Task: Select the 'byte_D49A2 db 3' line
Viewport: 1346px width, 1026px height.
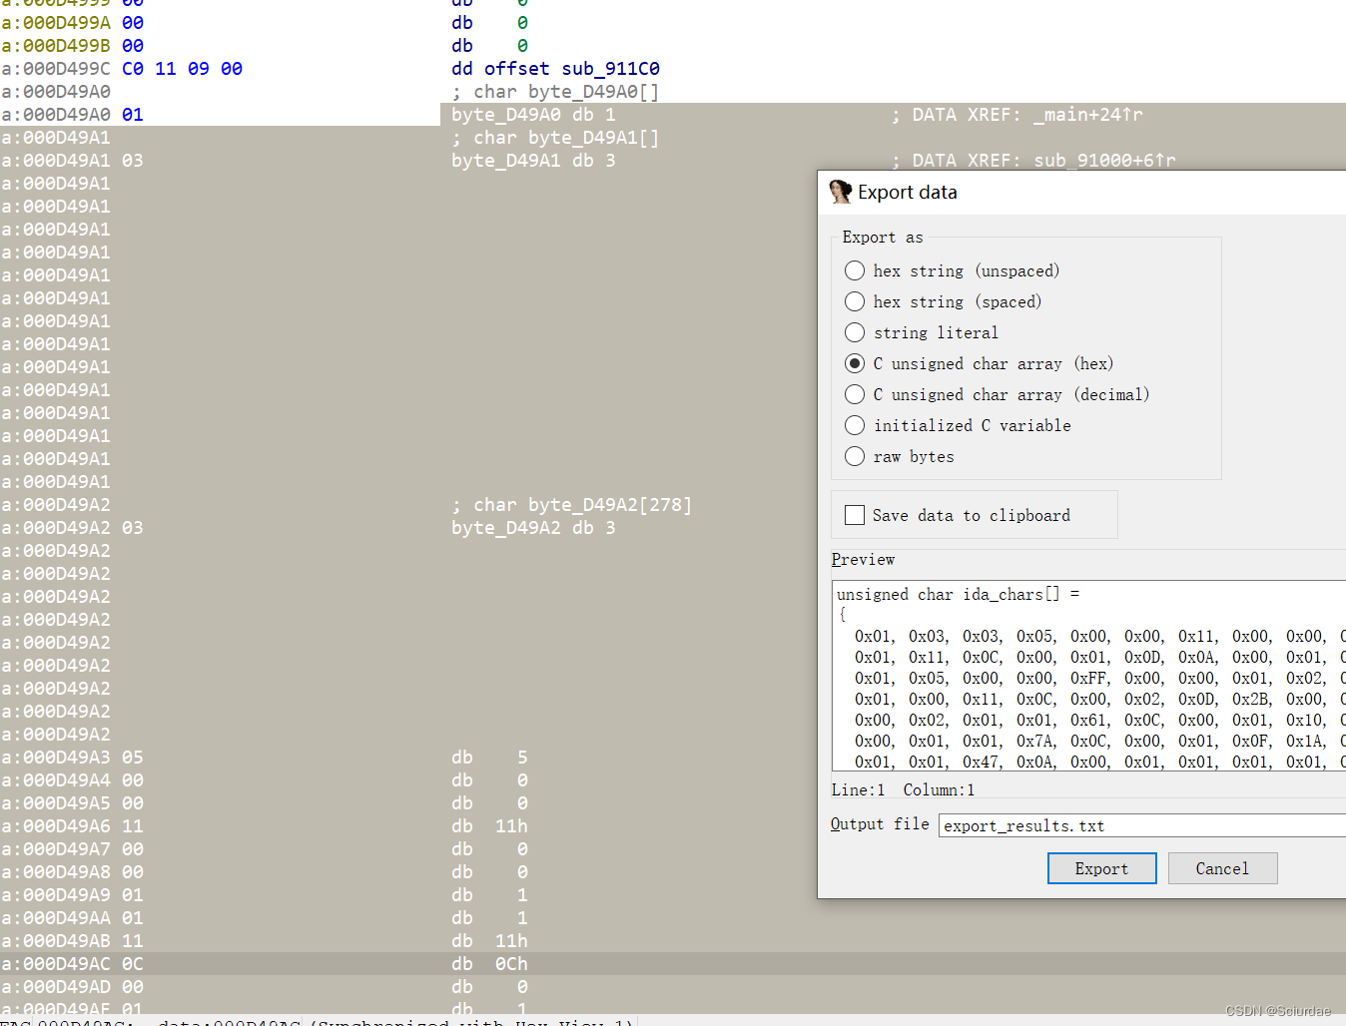Action: [x=533, y=528]
